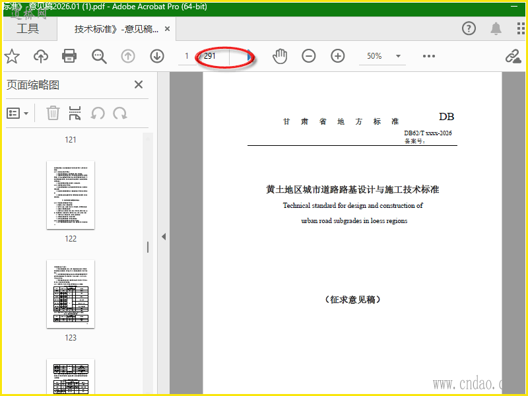
Task: Rotate page clockwise
Action: pyautogui.click(x=120, y=114)
